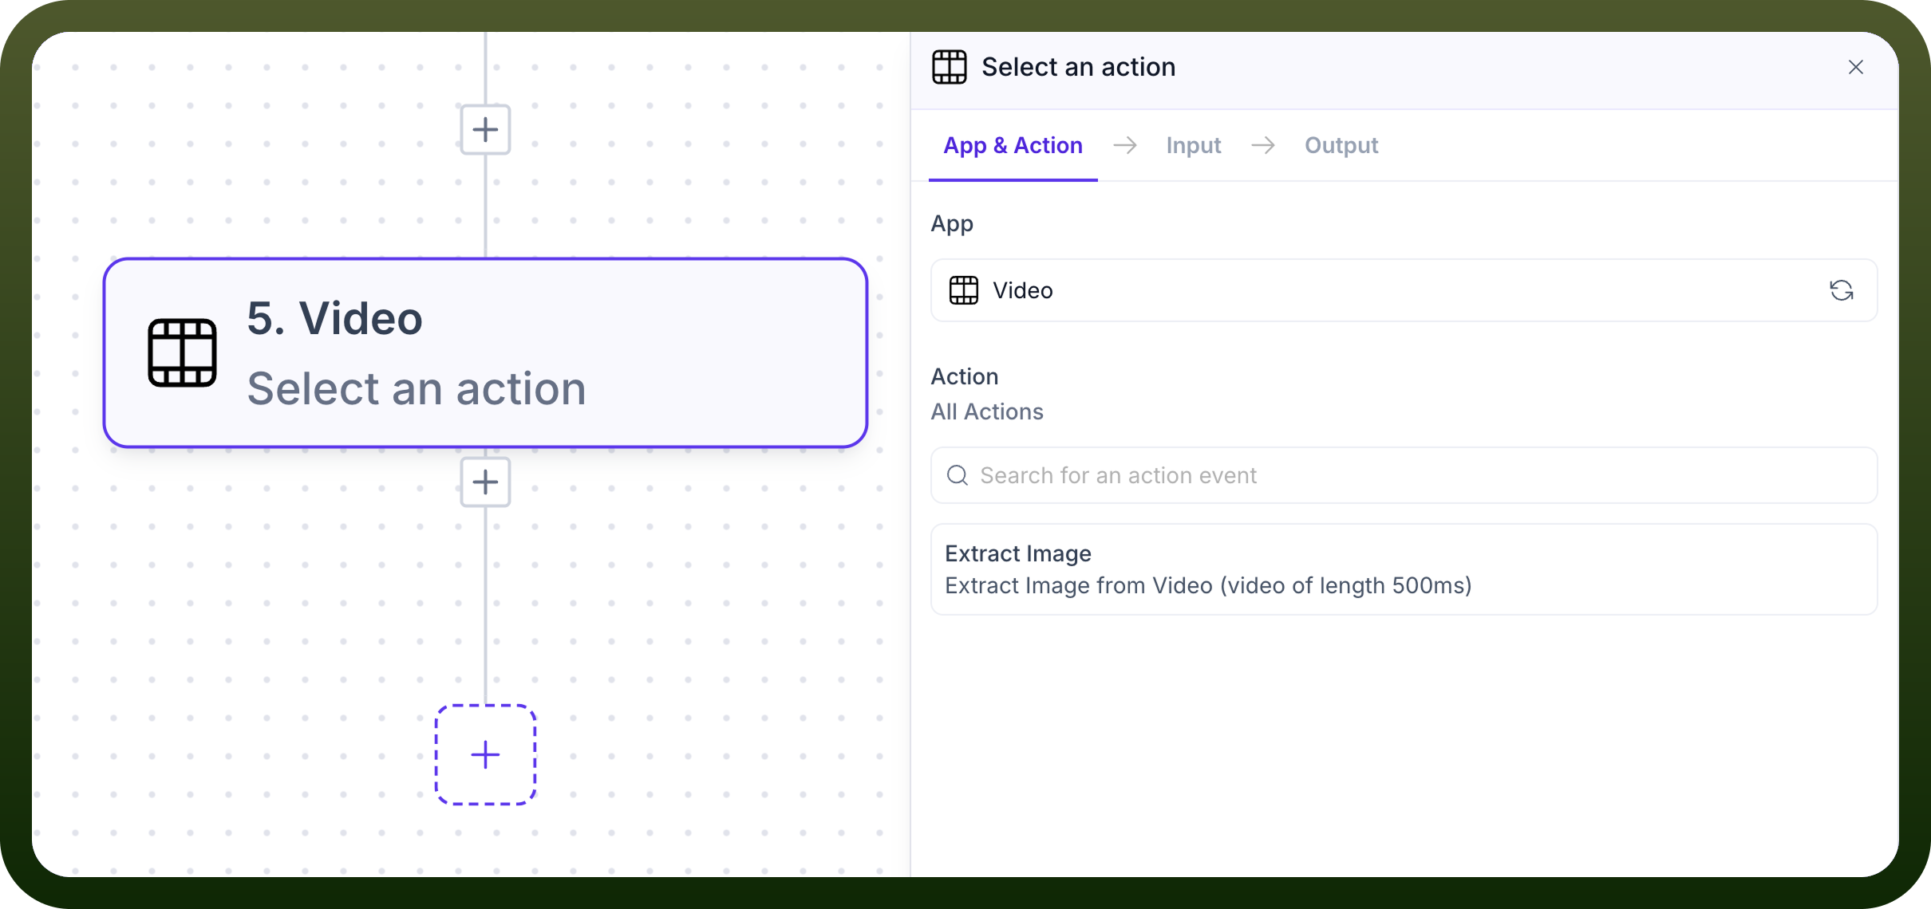
Task: Click the Video app film icon in field
Action: tap(964, 290)
